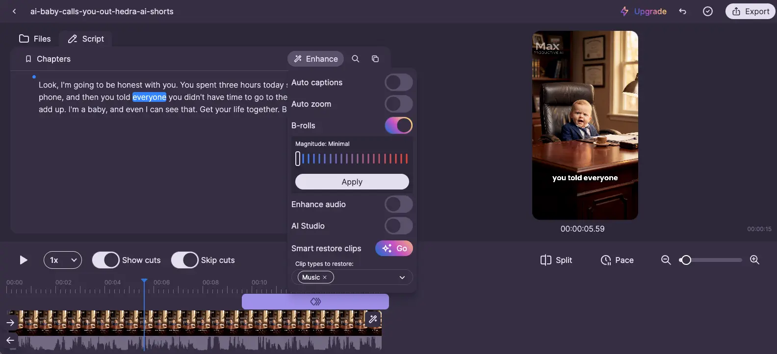The width and height of the screenshot is (777, 354).
Task: Click the left arrow beside the audio track
Action: pyautogui.click(x=10, y=340)
